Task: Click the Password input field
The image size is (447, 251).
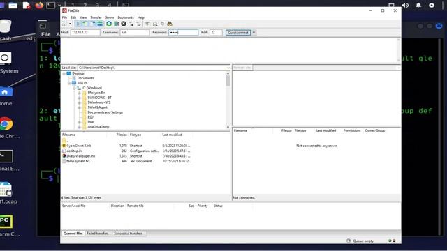Action: (183, 33)
